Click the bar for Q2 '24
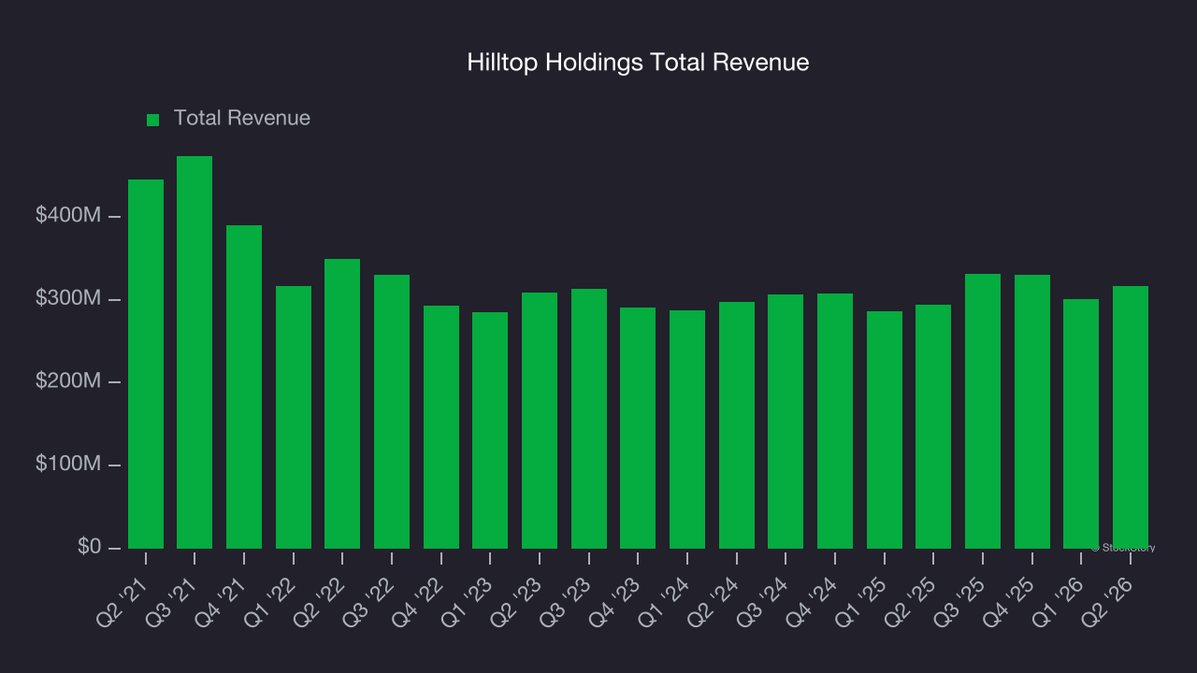This screenshot has width=1197, height=673. pyautogui.click(x=737, y=425)
